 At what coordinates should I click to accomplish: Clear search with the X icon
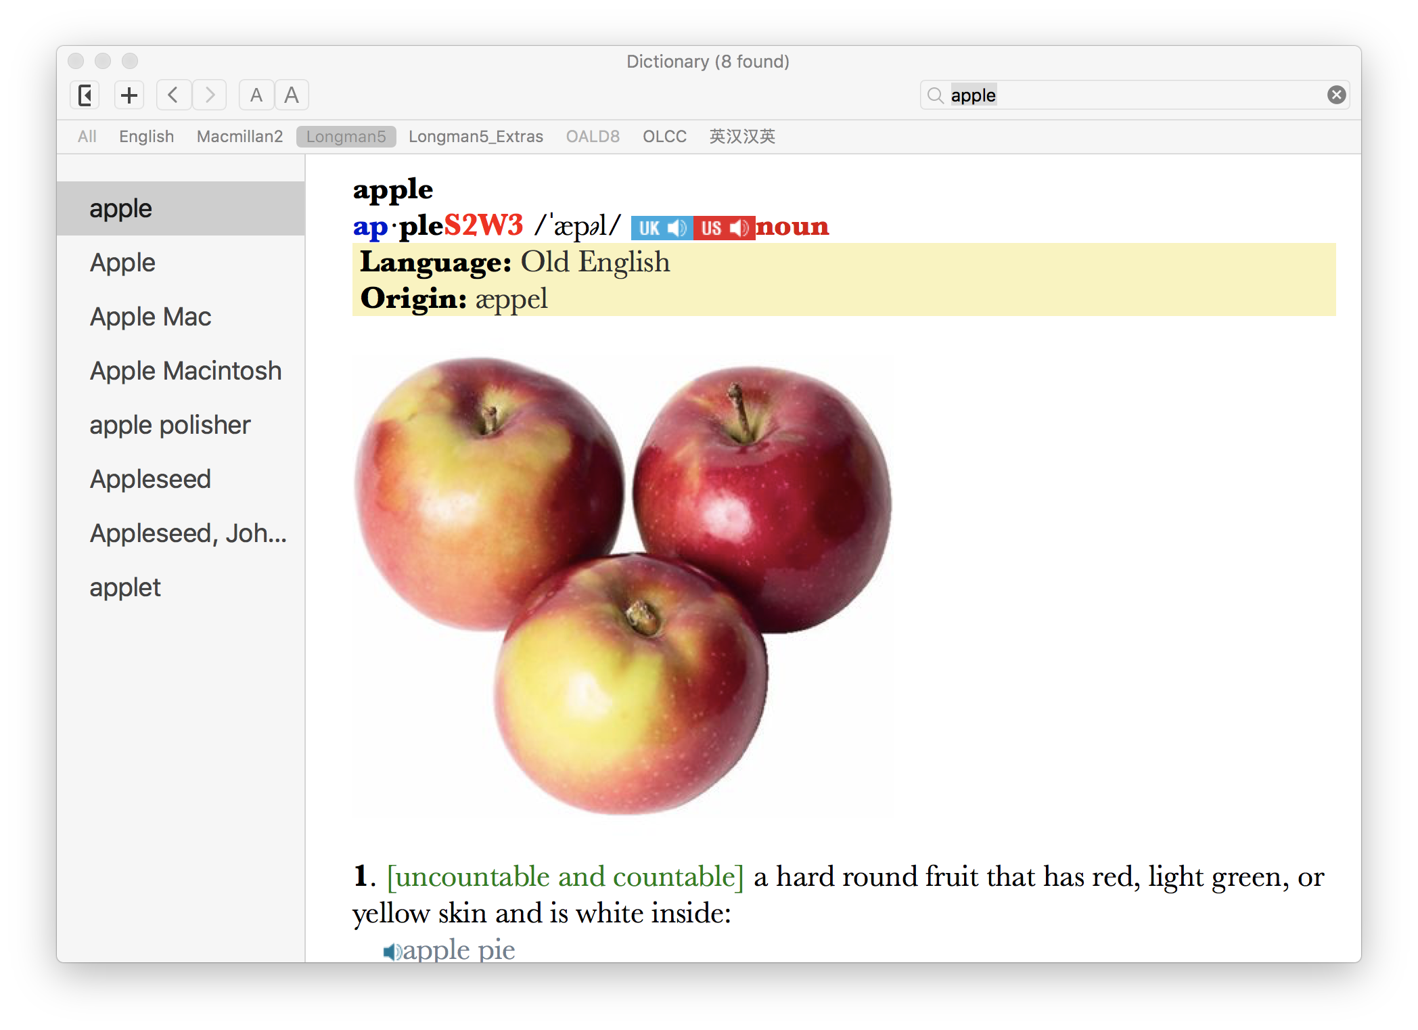pyautogui.click(x=1336, y=95)
